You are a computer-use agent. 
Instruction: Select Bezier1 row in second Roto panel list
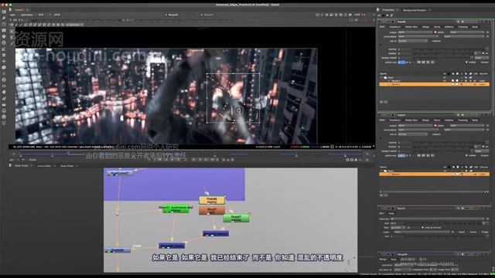coord(434,174)
